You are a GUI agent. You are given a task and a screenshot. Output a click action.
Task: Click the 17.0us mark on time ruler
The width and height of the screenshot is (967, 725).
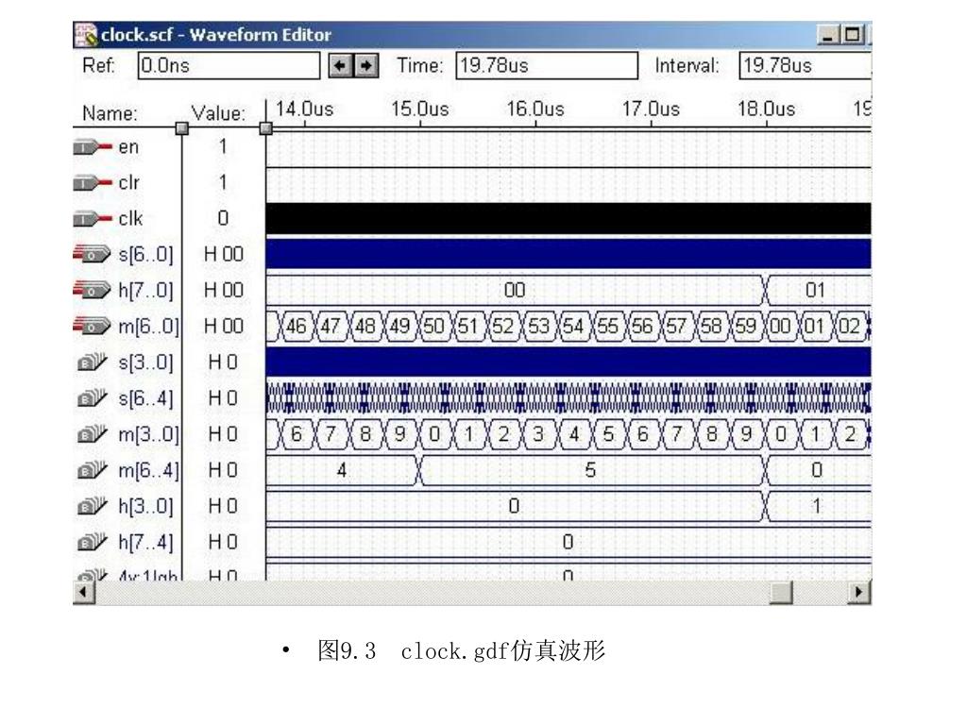pos(651,110)
